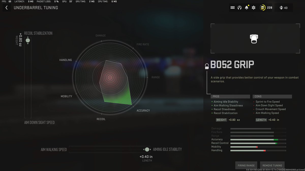The image size is (305, 171).
Task: Click the Recoil Control stat bar
Action: pyautogui.click(x=258, y=143)
